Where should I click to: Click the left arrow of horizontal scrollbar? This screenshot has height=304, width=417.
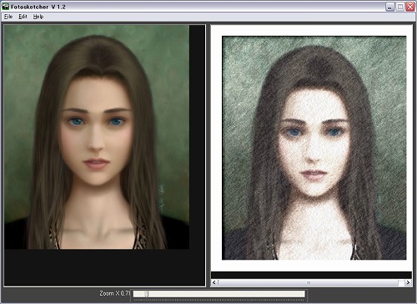click(214, 282)
